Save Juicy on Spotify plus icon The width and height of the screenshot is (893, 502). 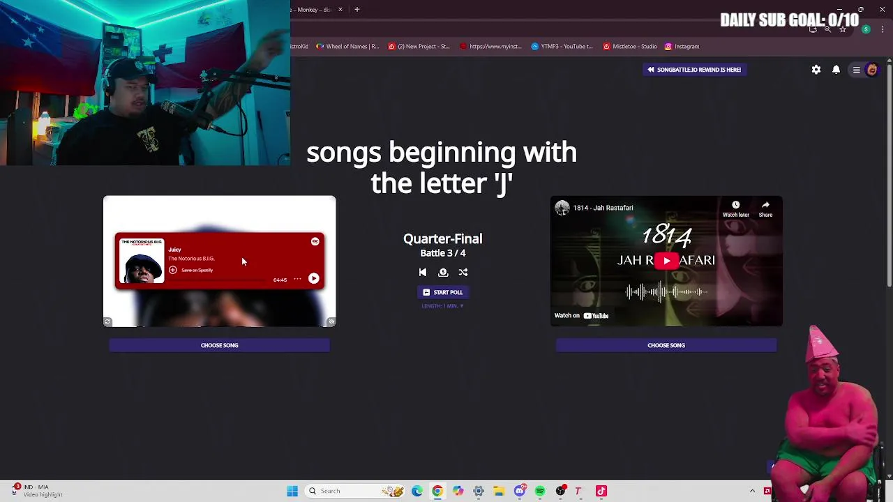173,270
